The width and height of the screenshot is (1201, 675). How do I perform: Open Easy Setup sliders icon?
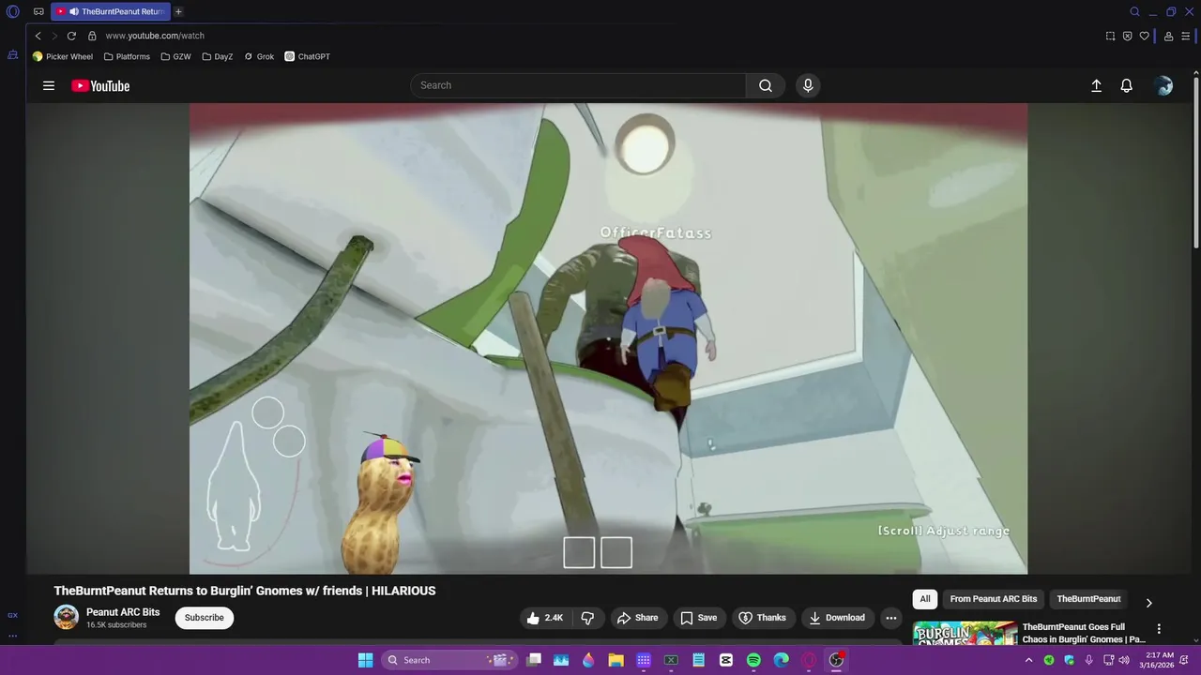pos(1185,36)
